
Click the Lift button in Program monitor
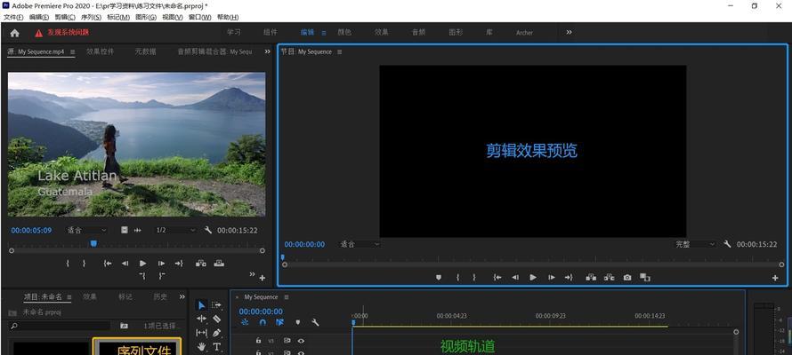(591, 278)
